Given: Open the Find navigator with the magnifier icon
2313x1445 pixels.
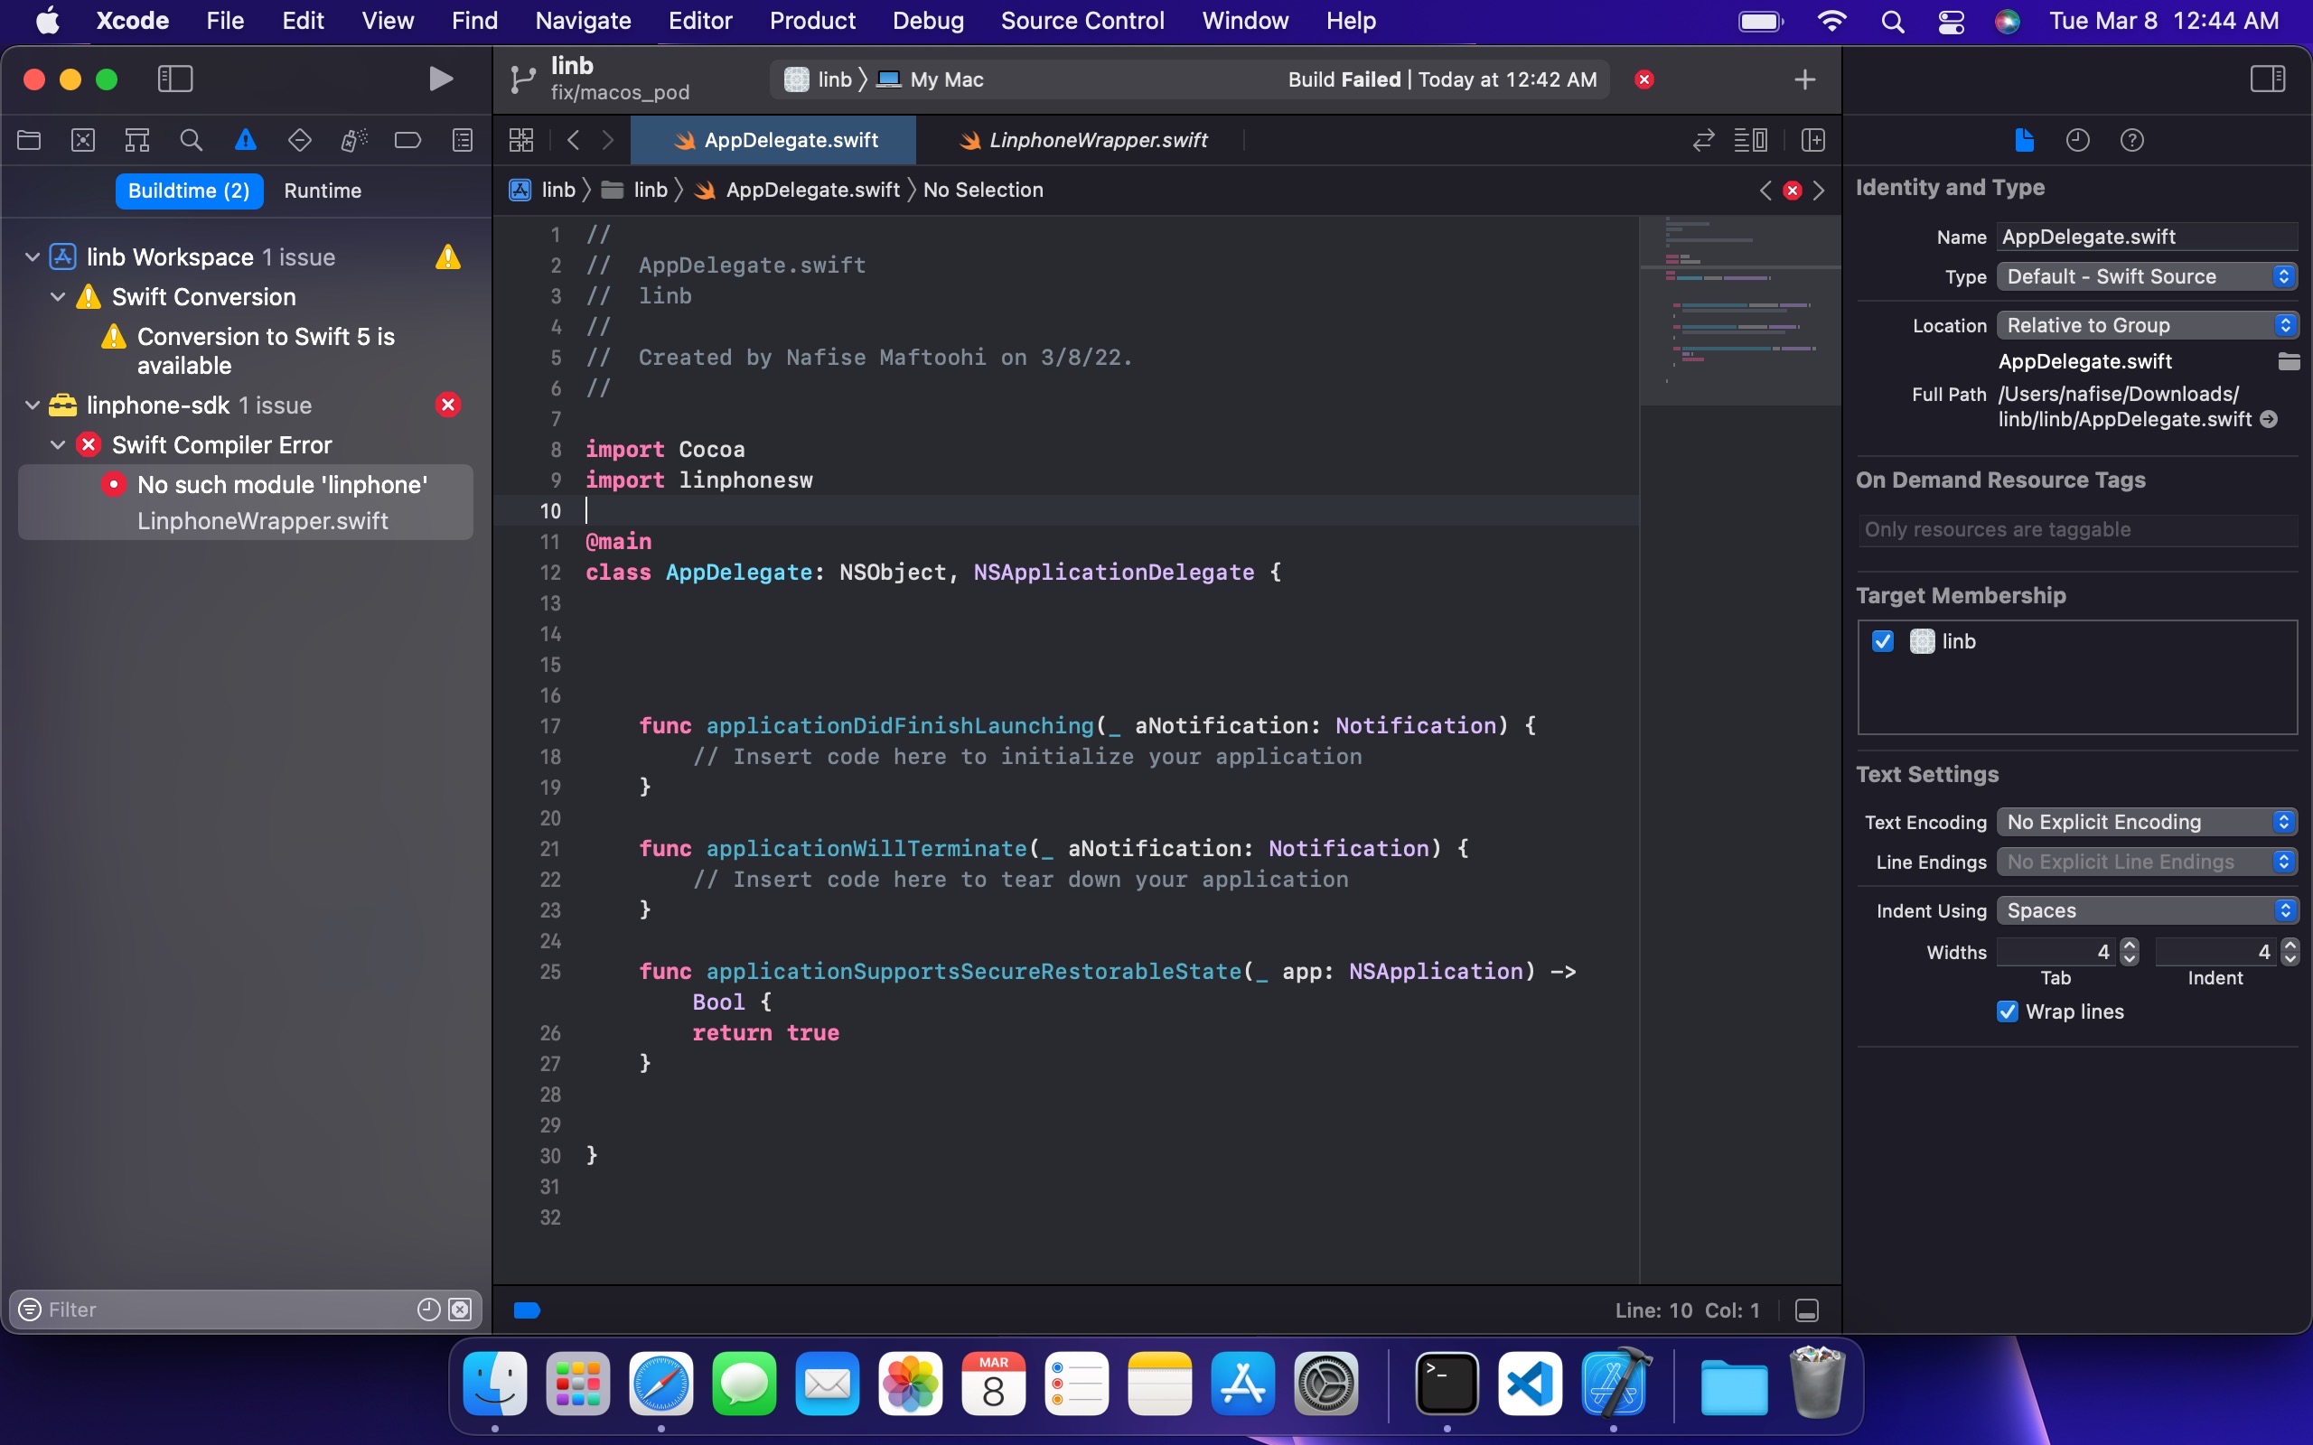Looking at the screenshot, I should coord(191,139).
